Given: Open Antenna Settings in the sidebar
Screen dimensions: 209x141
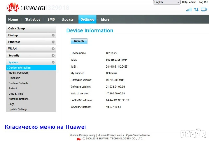Looking at the screenshot, I should tap(19, 99).
